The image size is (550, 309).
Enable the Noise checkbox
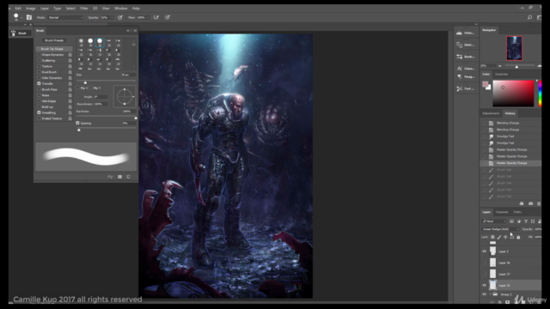tap(39, 95)
